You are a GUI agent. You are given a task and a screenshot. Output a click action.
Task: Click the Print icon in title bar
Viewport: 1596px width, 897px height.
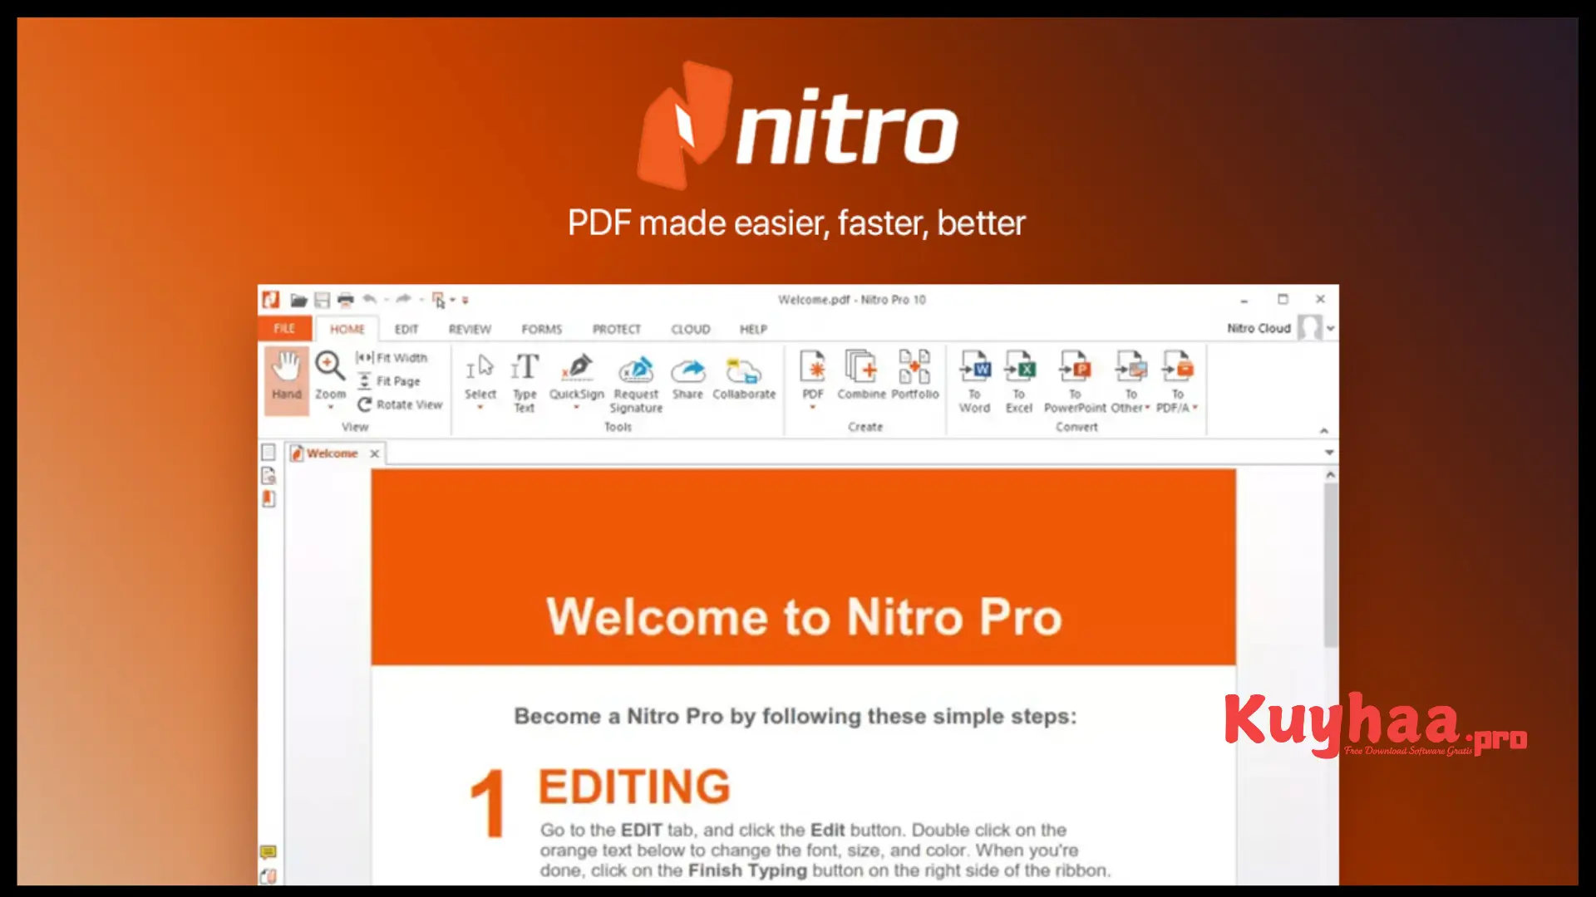tap(346, 300)
